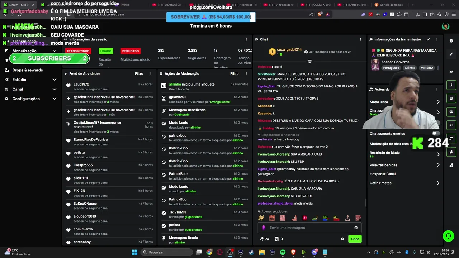Open the browser extensions puzzle icon

click(x=399, y=14)
